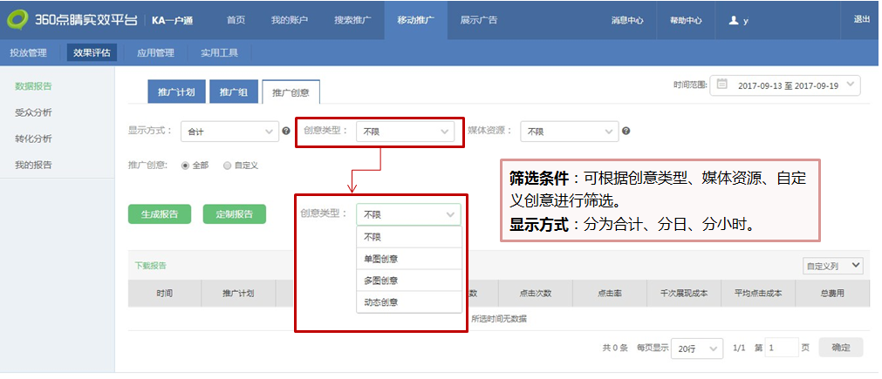Click the 生成报告 button

tap(160, 214)
